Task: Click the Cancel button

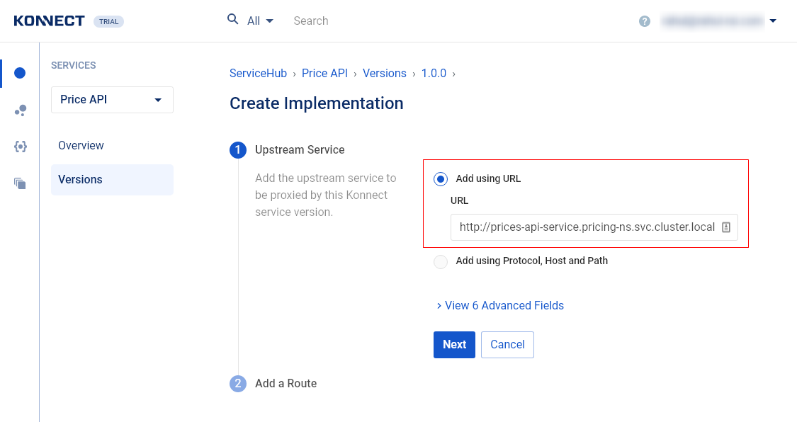Action: click(507, 345)
